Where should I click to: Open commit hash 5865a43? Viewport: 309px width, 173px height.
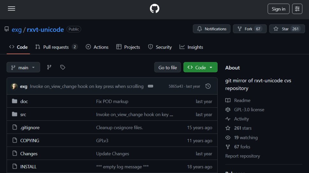tap(176, 86)
